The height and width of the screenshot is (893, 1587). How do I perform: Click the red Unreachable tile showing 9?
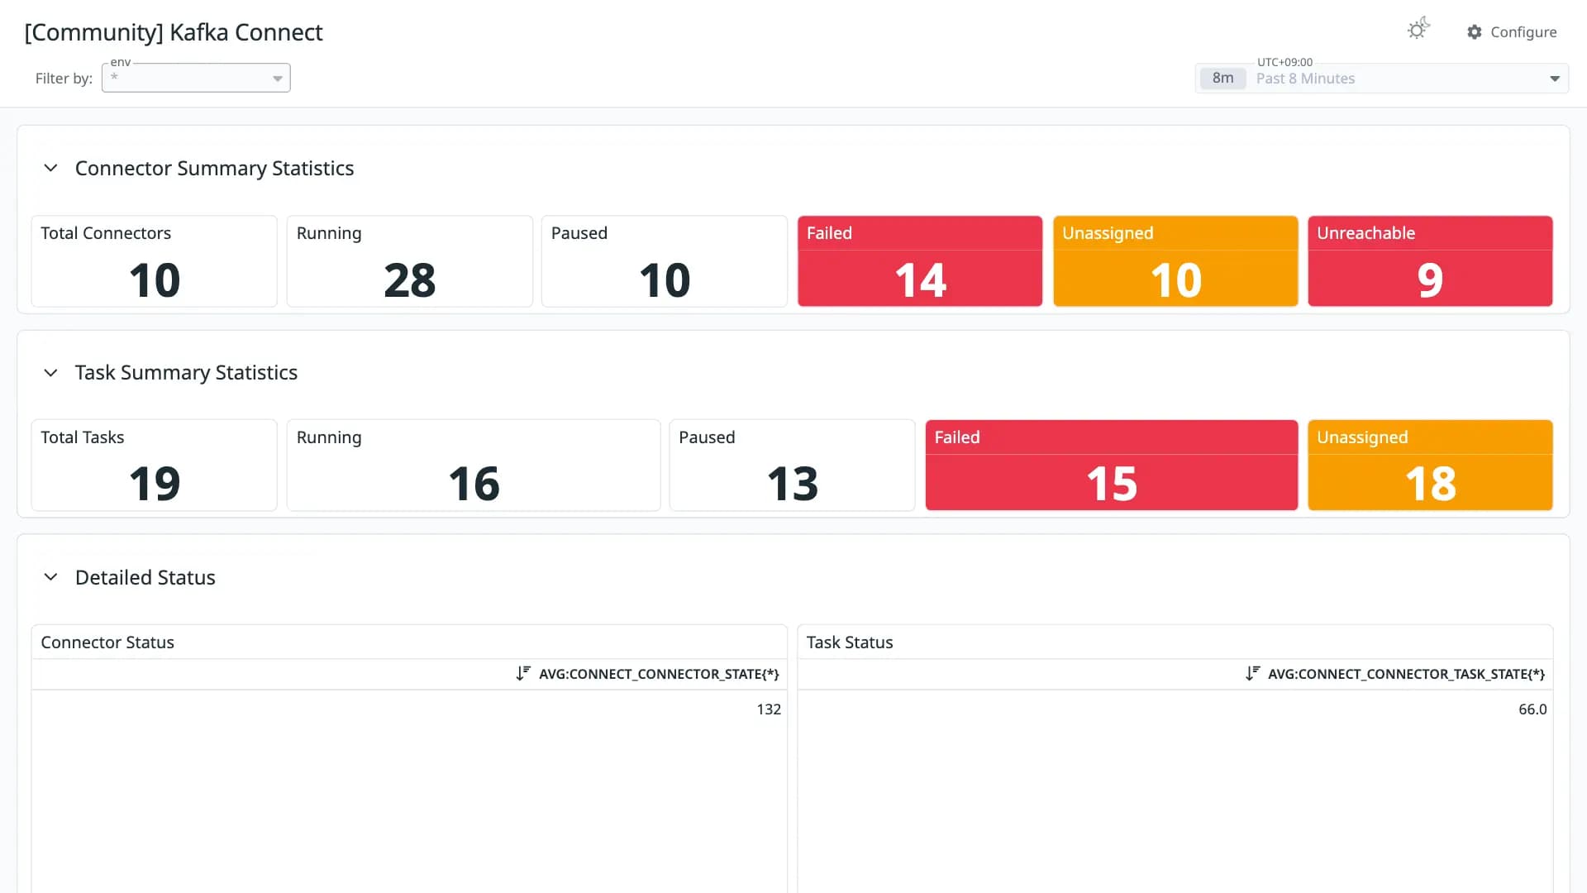pos(1430,261)
